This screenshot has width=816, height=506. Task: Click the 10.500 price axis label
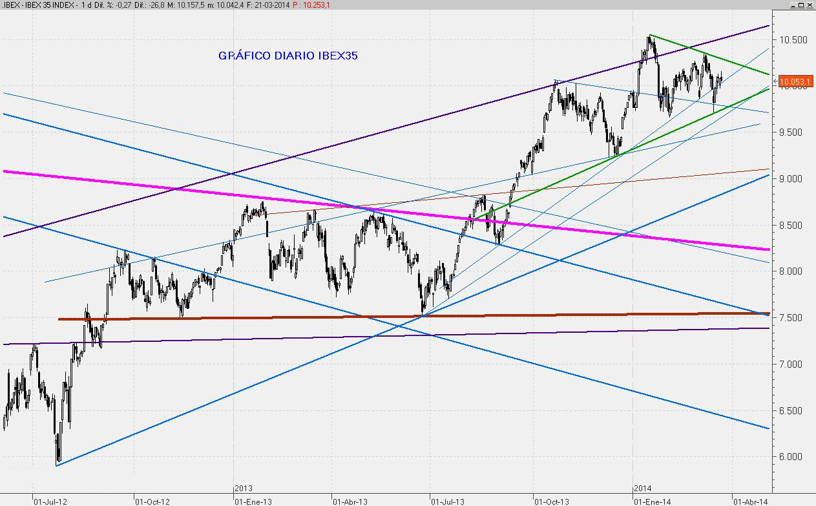[x=793, y=39]
